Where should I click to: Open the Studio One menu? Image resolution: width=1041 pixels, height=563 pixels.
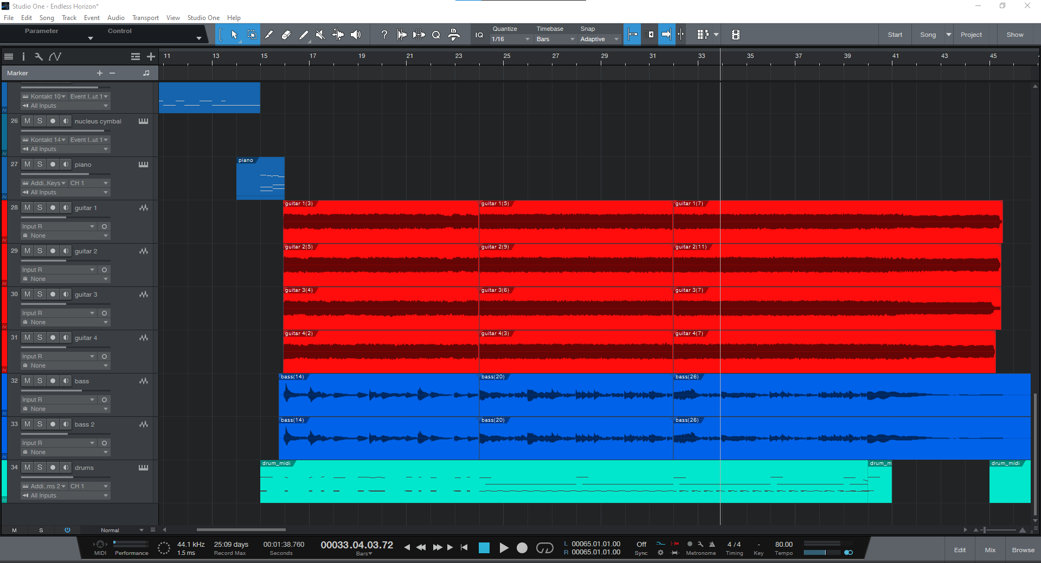click(x=203, y=18)
